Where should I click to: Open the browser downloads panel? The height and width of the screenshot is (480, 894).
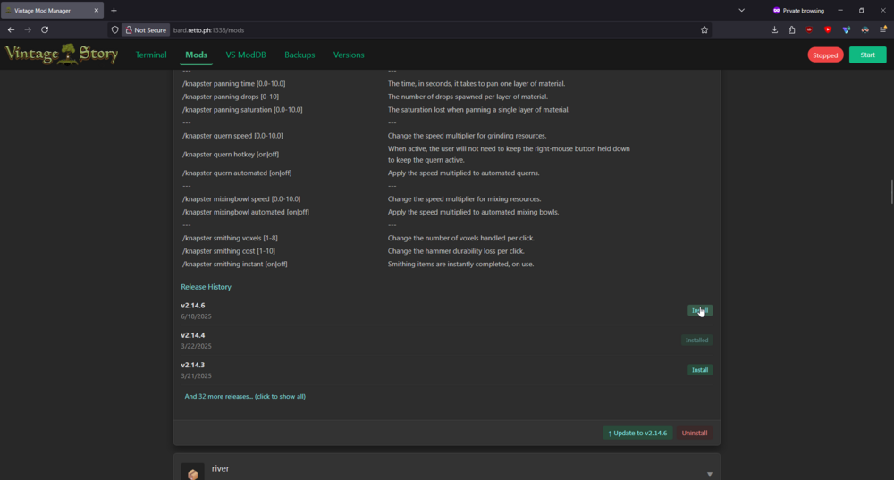[x=774, y=29]
